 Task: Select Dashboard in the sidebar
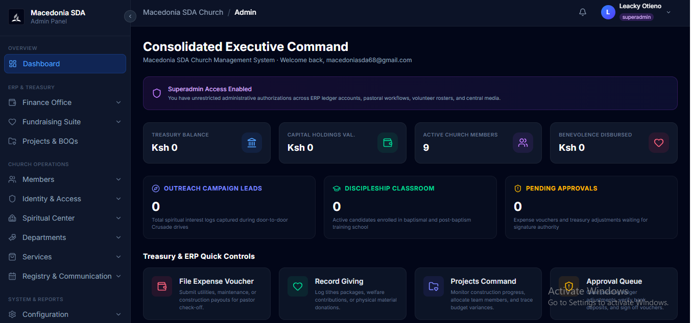pos(65,64)
